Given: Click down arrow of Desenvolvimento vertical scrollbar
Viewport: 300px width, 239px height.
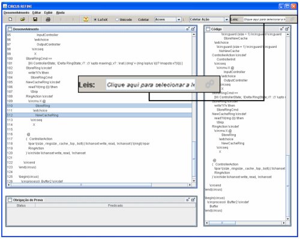Looking at the screenshot, I should [x=194, y=181].
